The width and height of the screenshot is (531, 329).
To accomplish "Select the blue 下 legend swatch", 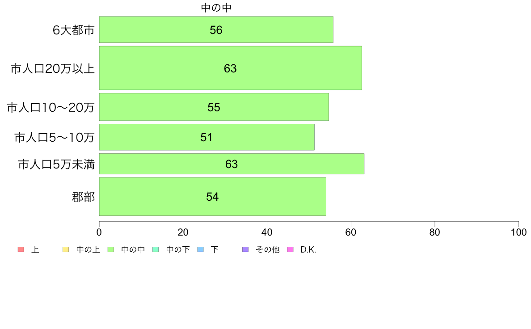I will (201, 249).
